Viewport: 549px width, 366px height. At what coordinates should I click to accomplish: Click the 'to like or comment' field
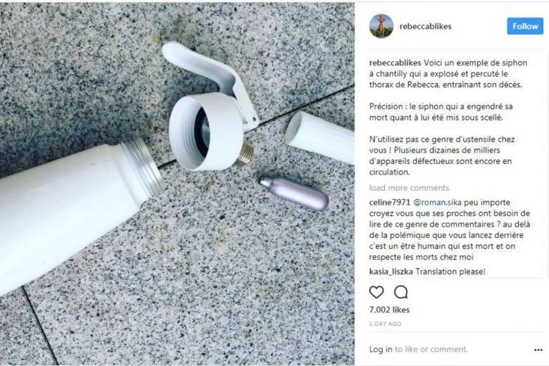click(431, 349)
